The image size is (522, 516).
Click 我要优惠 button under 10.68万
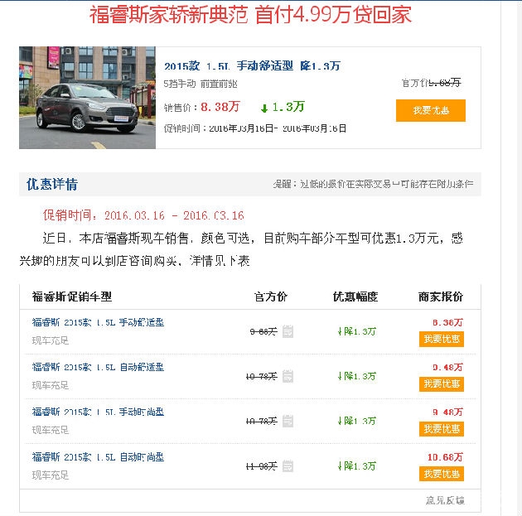[x=442, y=474]
